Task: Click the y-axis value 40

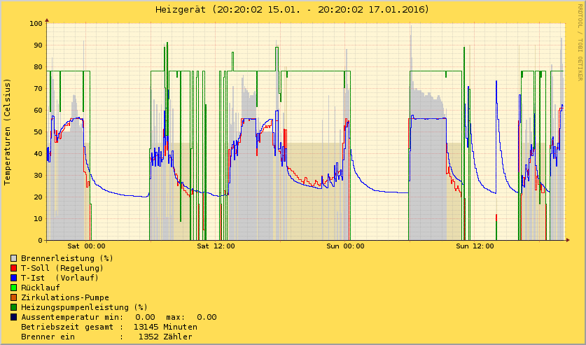Action: (x=38, y=153)
